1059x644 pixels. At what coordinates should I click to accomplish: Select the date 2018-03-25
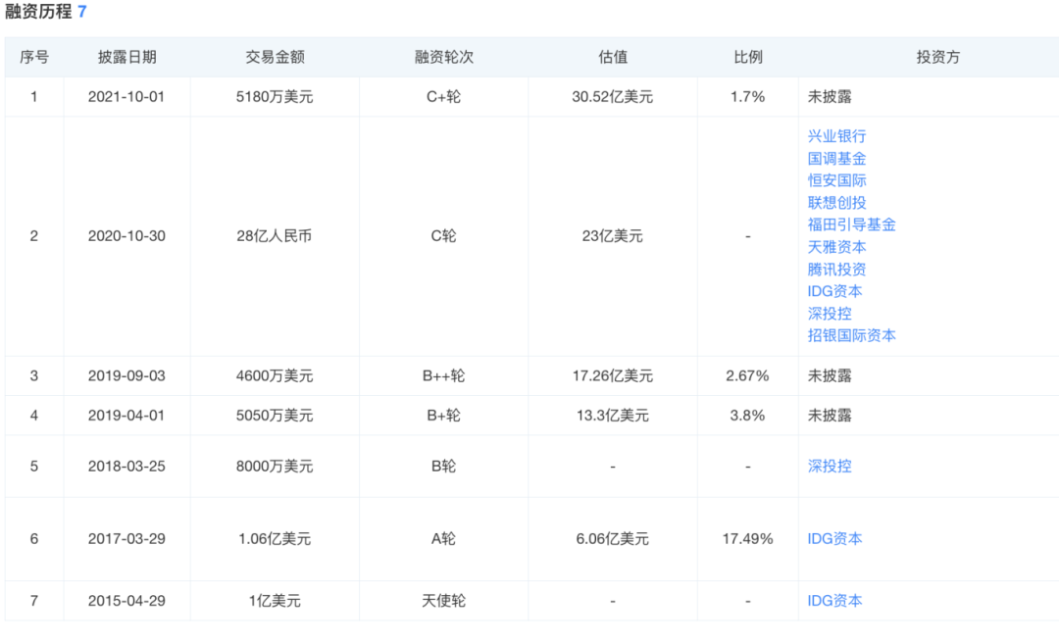pyautogui.click(x=126, y=466)
